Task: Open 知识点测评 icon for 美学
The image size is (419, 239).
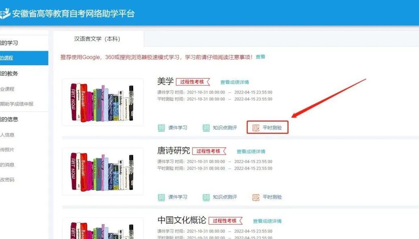Action: (206, 128)
